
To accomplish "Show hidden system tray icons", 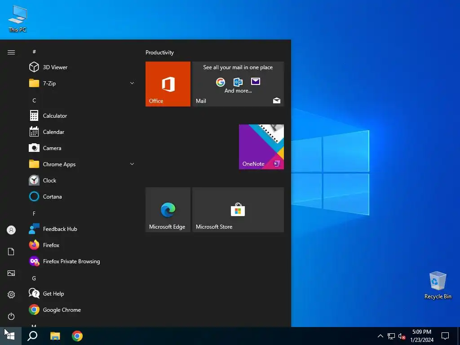I will click(380, 336).
